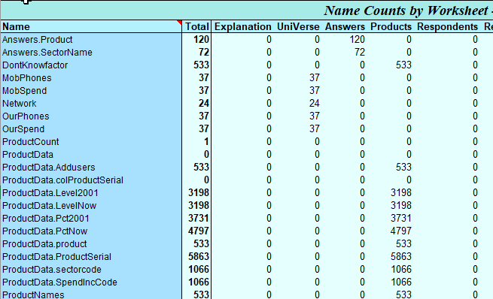Select the Products column header

coord(391,26)
